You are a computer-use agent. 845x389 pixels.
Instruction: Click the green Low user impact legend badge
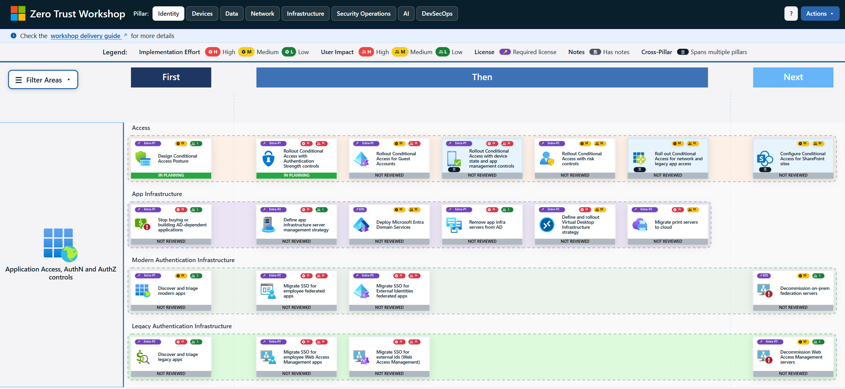click(443, 52)
